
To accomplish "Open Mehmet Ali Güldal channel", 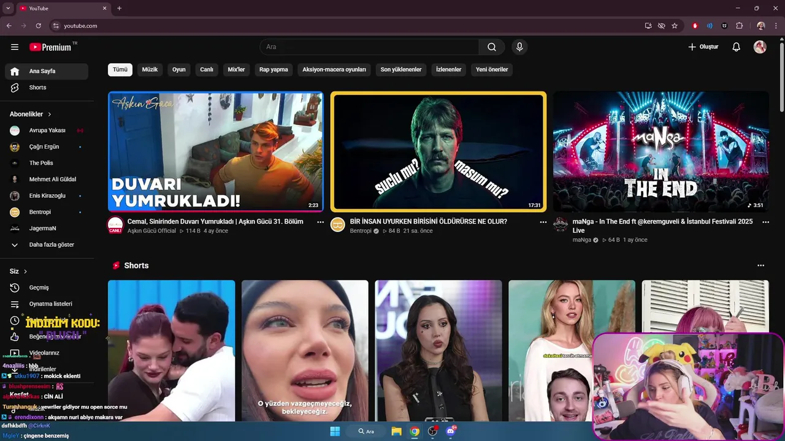I will [x=47, y=179].
